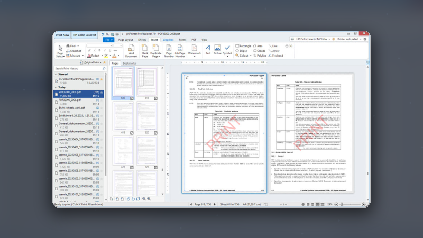The image size is (423, 238).
Task: Click the Find binoculars tool
Action: tap(71, 46)
